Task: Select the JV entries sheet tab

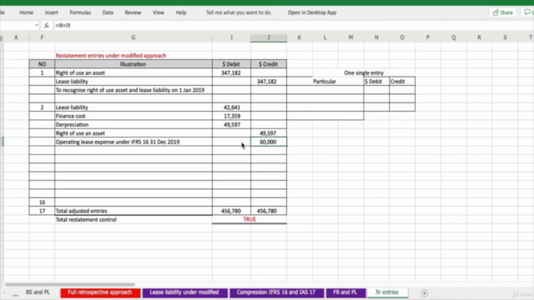Action: [x=387, y=292]
